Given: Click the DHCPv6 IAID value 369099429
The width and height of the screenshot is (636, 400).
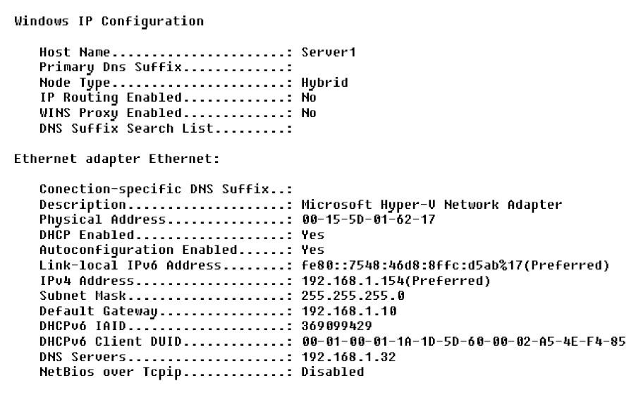Looking at the screenshot, I should pyautogui.click(x=336, y=326).
